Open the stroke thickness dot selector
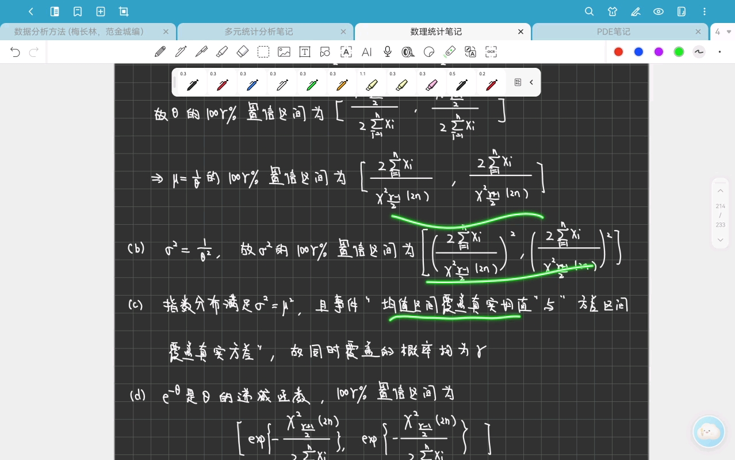Image resolution: width=735 pixels, height=460 pixels. [x=719, y=52]
